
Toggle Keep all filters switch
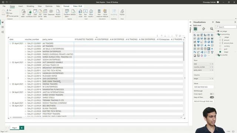coord(212,98)
